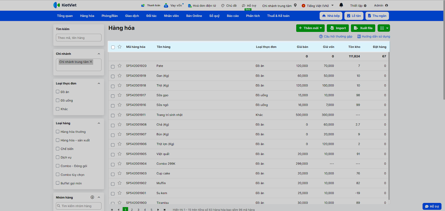Remove the Chi nhánh trung tâm filter tag
The height and width of the screenshot is (211, 445).
(91, 62)
